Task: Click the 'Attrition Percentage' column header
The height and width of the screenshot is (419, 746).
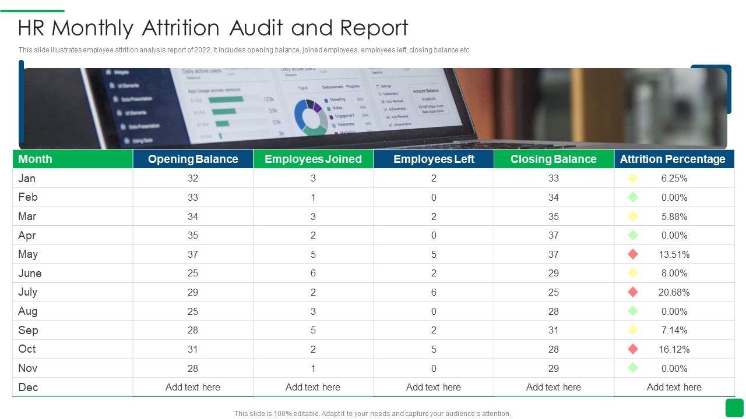Action: (x=674, y=159)
